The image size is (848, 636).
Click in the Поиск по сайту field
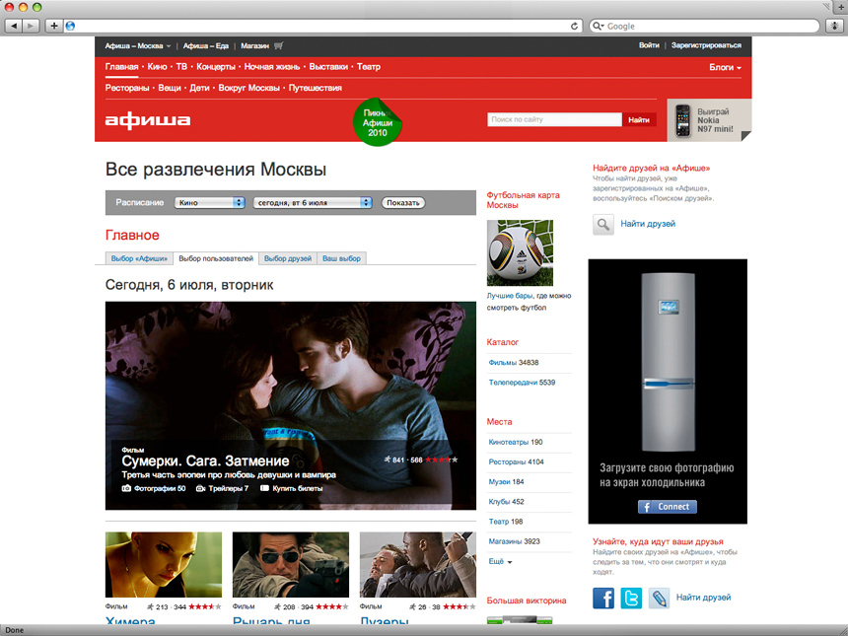coord(554,119)
